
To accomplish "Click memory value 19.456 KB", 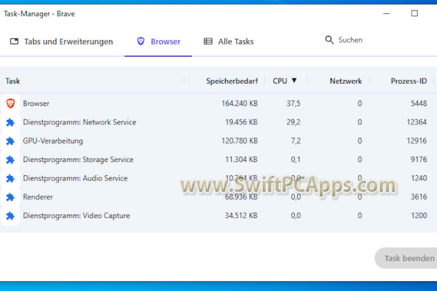I will coord(241,122).
